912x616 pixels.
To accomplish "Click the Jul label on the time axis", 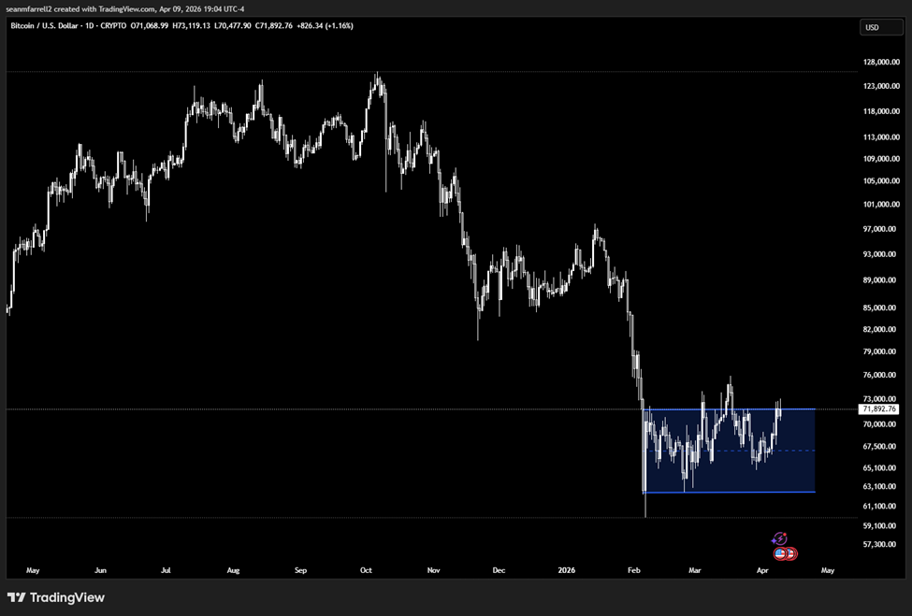I will pyautogui.click(x=166, y=570).
